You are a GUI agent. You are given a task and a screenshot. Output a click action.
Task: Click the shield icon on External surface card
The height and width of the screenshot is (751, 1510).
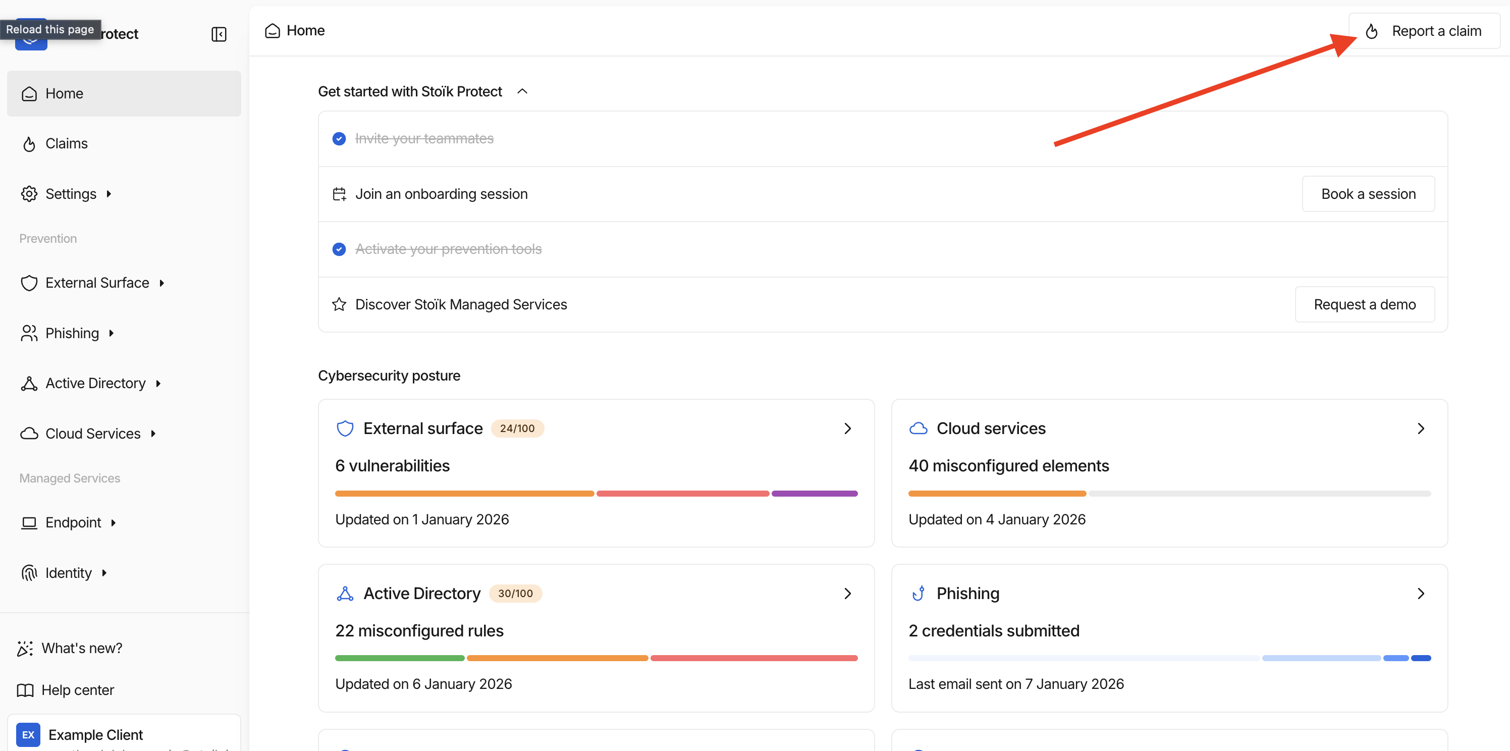(345, 428)
